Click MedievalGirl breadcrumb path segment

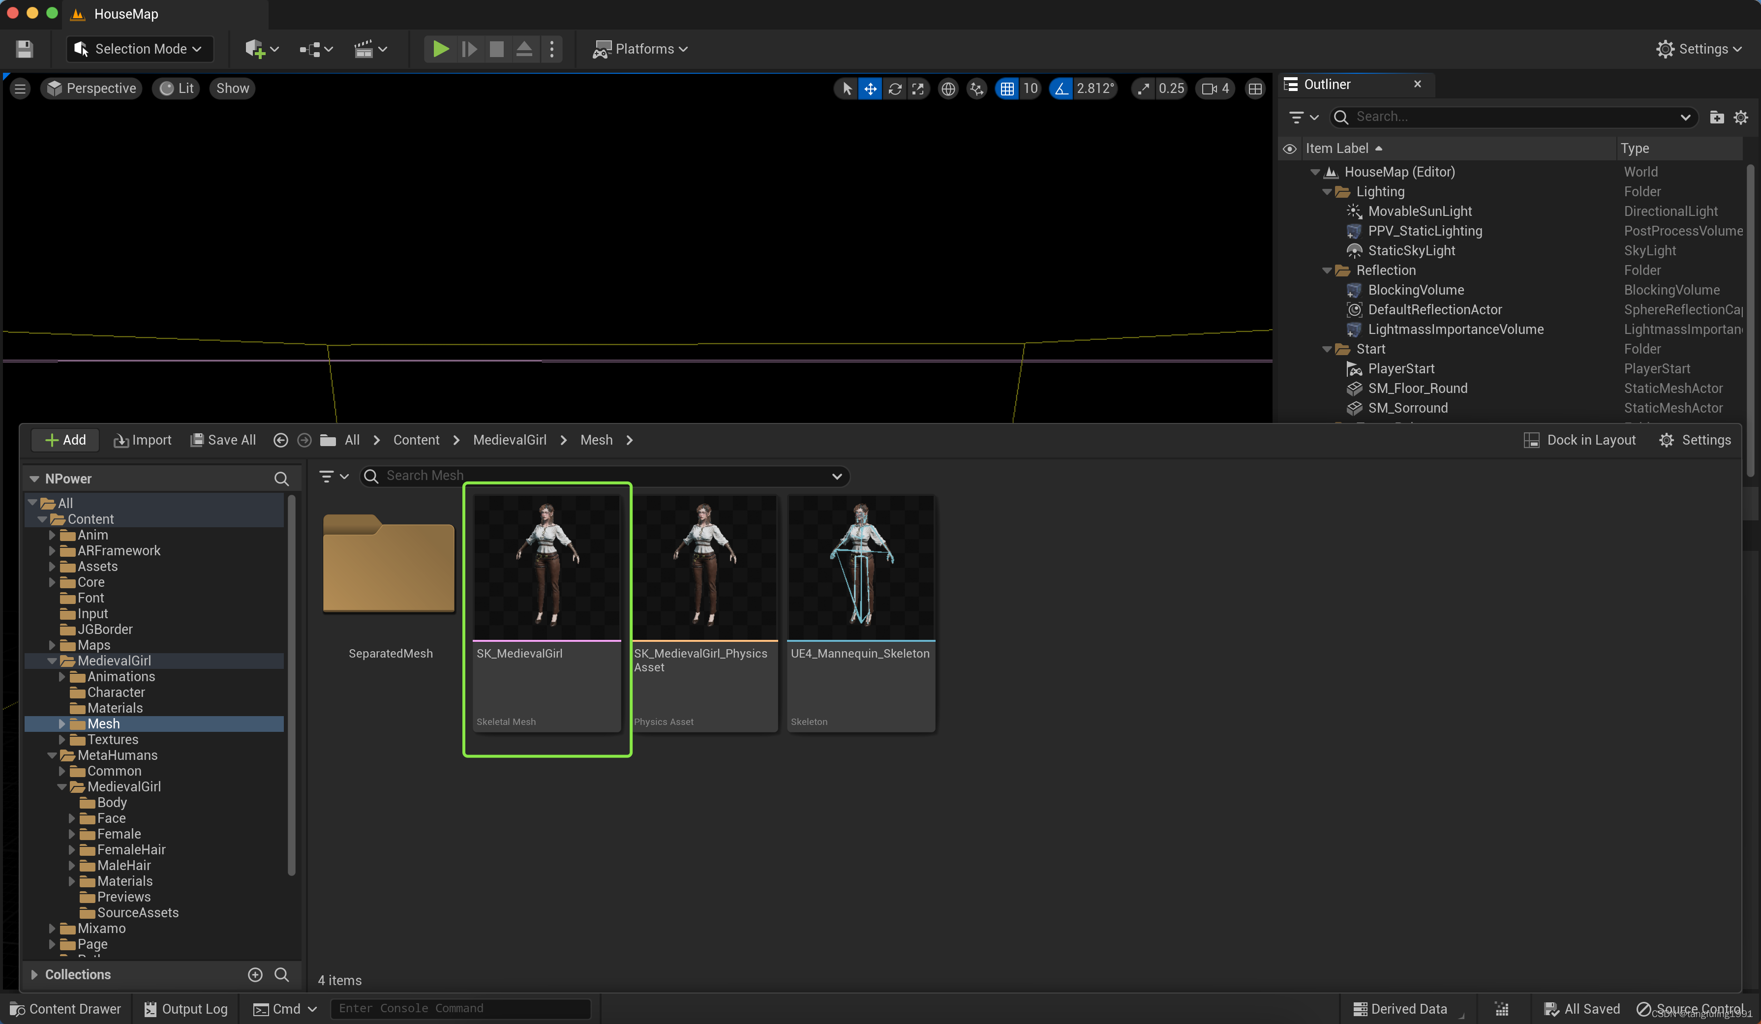tap(510, 440)
